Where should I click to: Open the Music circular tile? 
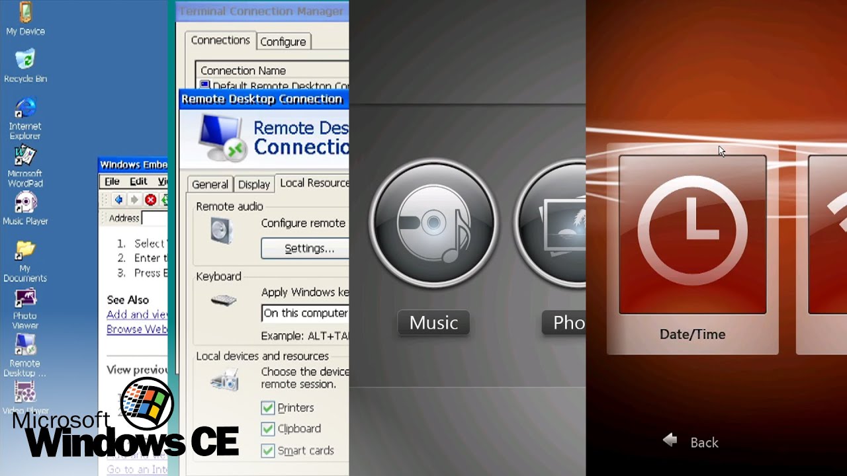433,222
